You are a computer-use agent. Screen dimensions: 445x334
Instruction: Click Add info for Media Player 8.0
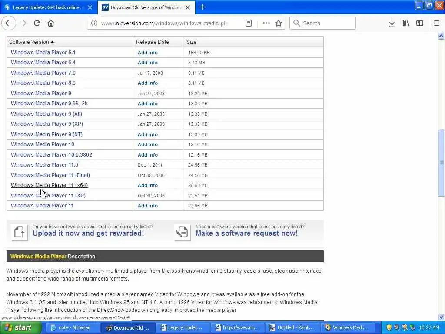[x=148, y=83]
